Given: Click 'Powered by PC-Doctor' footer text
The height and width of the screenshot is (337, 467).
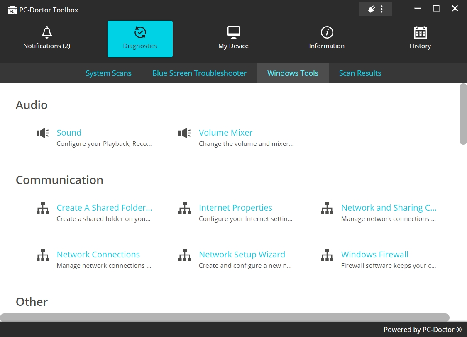Looking at the screenshot, I should tap(422, 330).
